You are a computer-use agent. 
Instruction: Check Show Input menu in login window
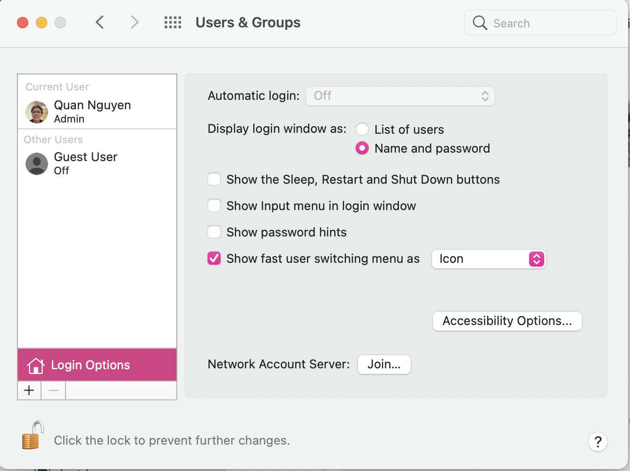214,206
